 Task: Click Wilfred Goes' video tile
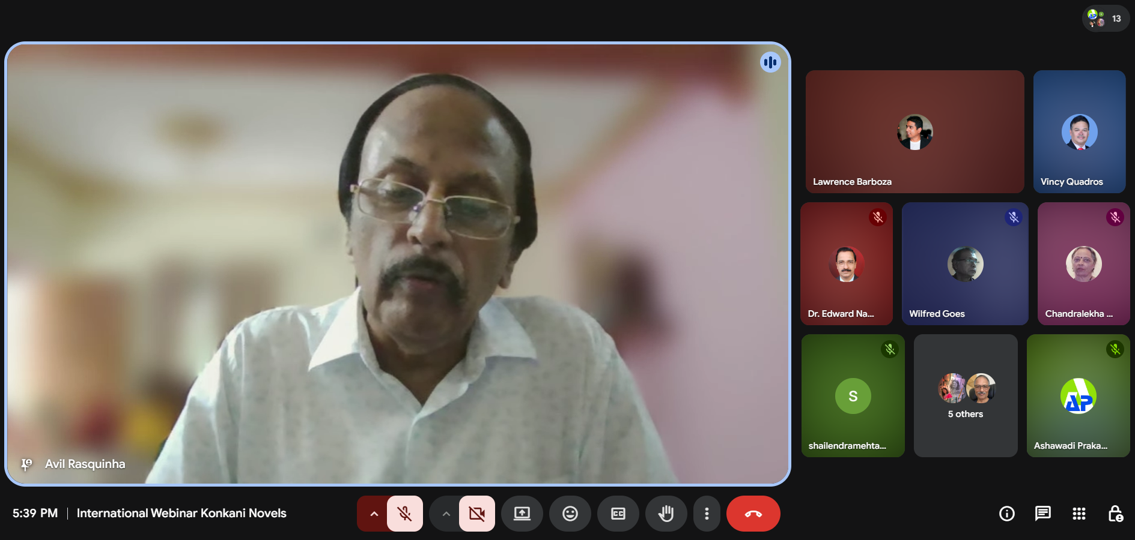pyautogui.click(x=965, y=264)
